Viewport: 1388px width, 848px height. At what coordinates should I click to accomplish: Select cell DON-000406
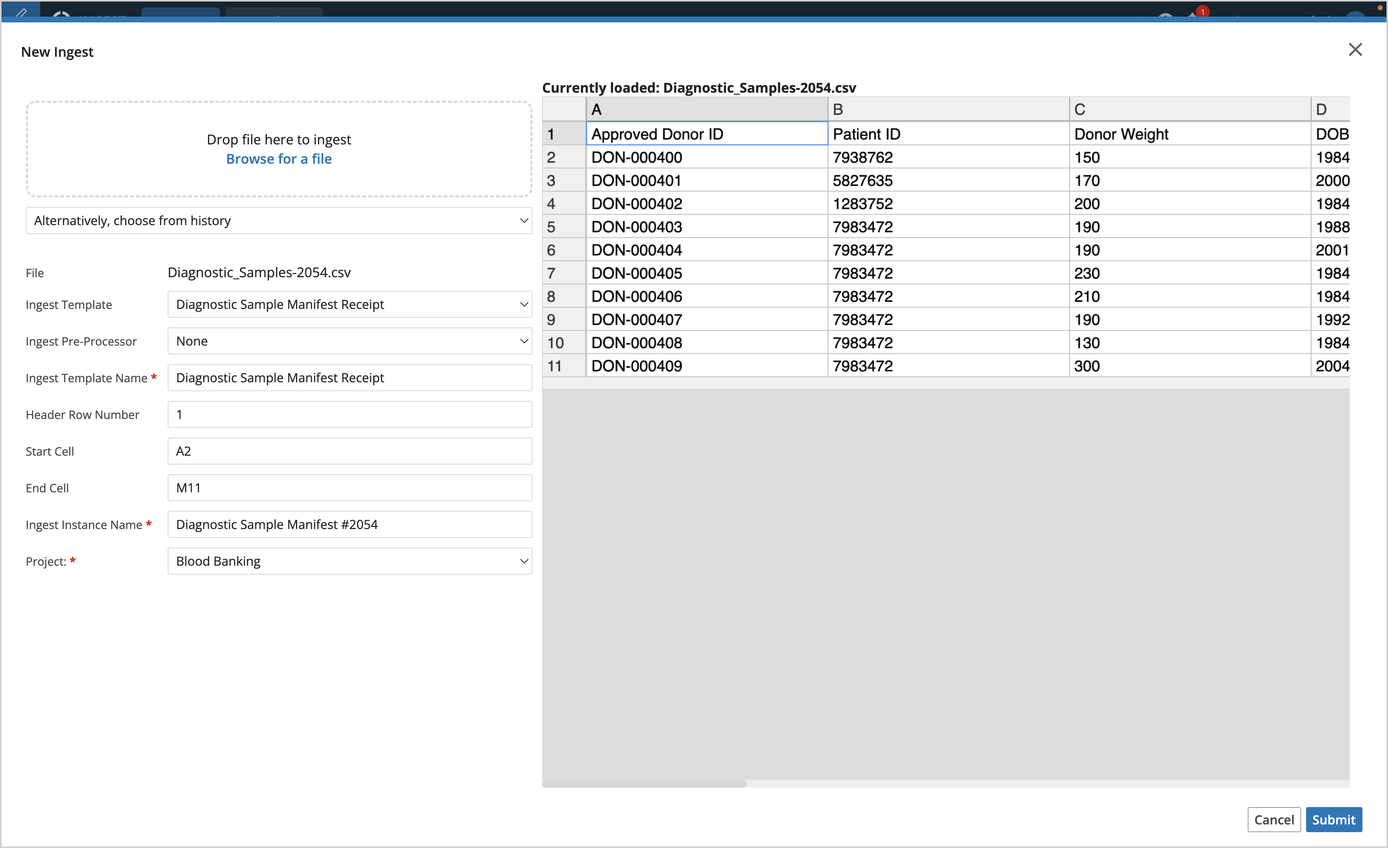pyautogui.click(x=707, y=296)
